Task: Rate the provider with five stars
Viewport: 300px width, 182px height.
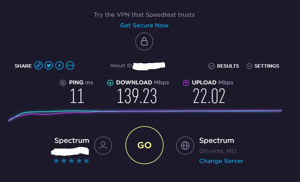Action: point(87,161)
